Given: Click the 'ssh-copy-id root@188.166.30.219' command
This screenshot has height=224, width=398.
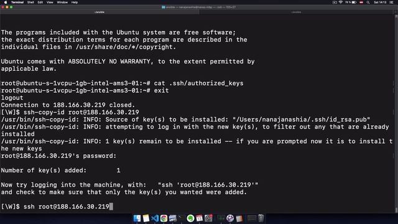Looking at the screenshot, I should pos(81,112).
